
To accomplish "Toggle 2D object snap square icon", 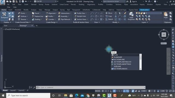I will coord(127,91).
